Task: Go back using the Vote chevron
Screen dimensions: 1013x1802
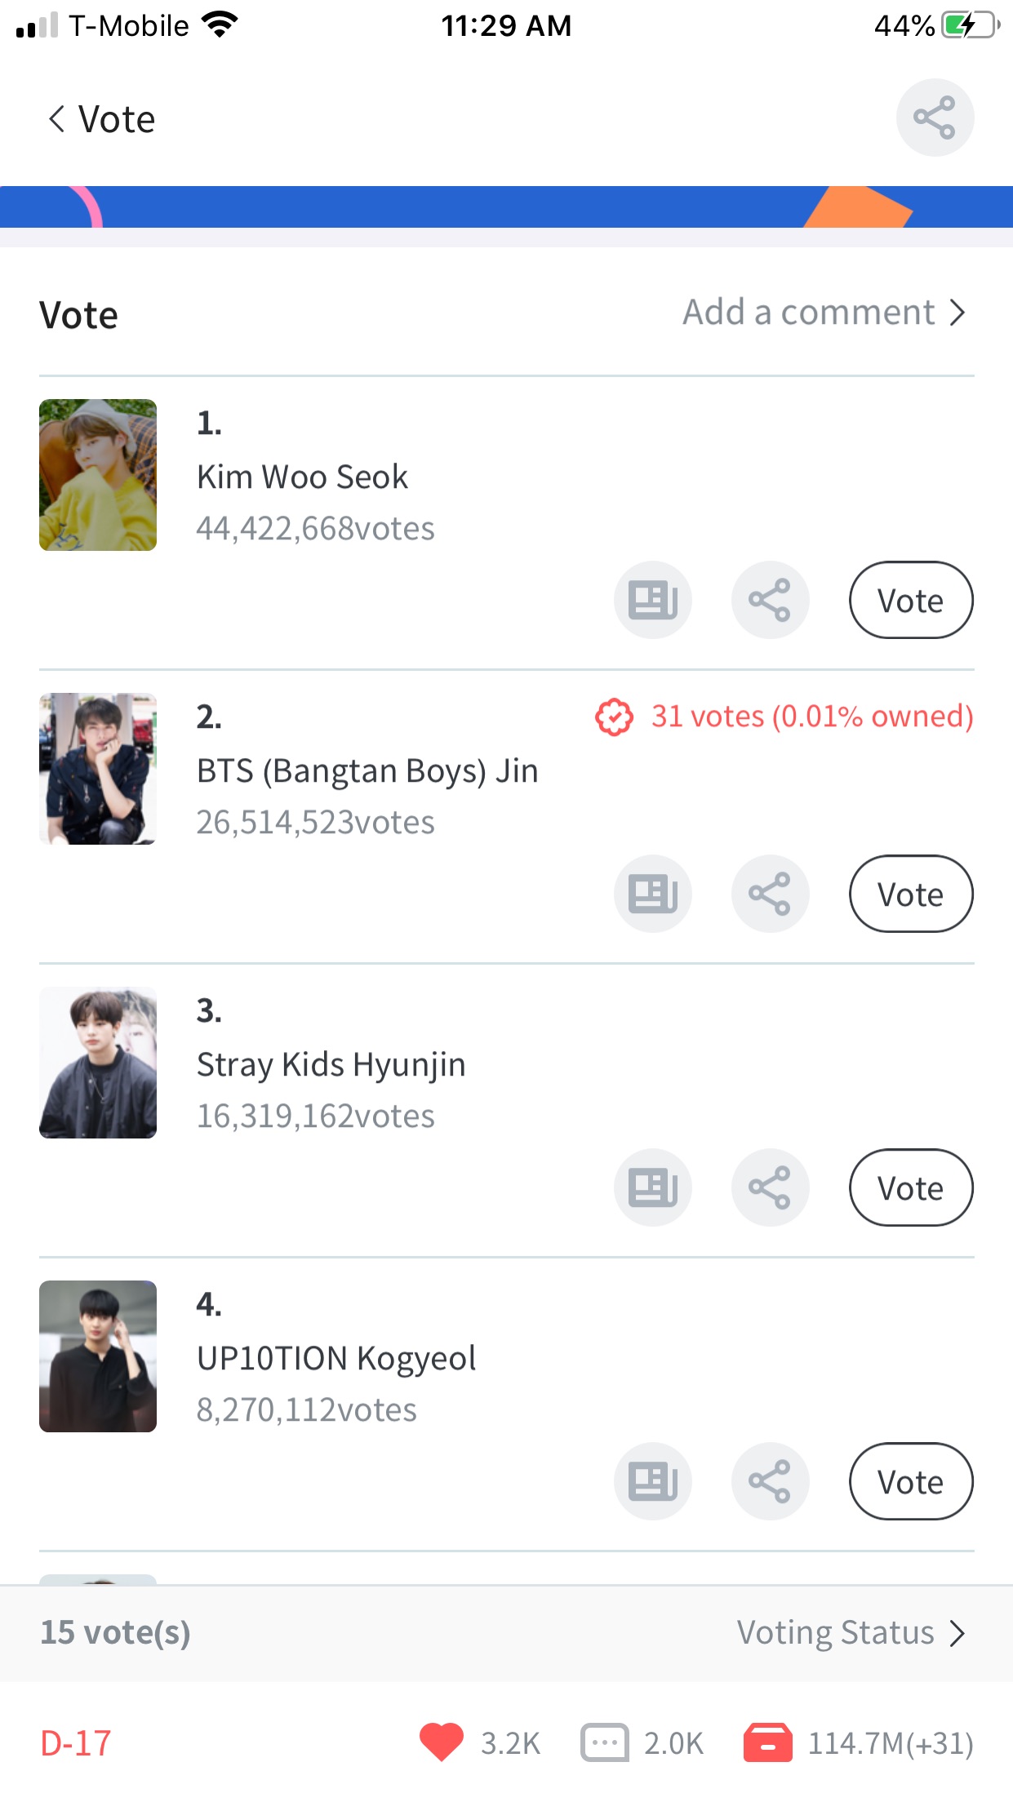Action: pos(57,119)
